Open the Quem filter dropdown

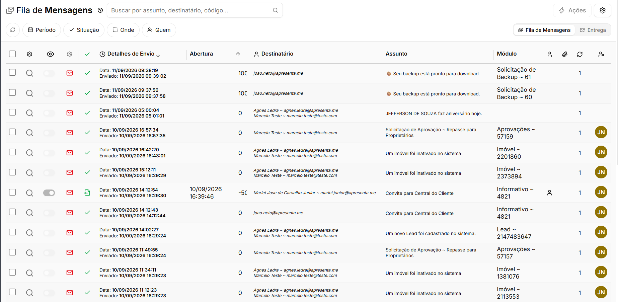tap(159, 30)
